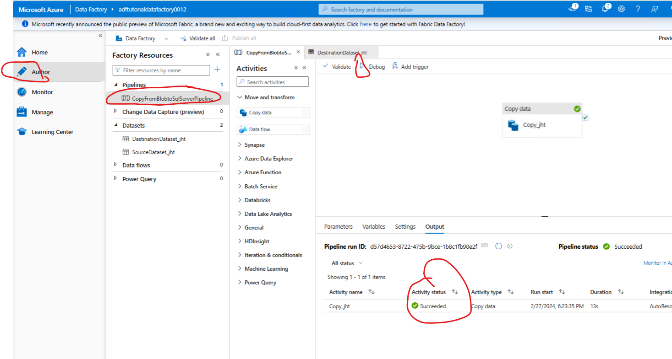
Task: Collapse the left navigation sidebar chevrons
Action: click(x=100, y=36)
